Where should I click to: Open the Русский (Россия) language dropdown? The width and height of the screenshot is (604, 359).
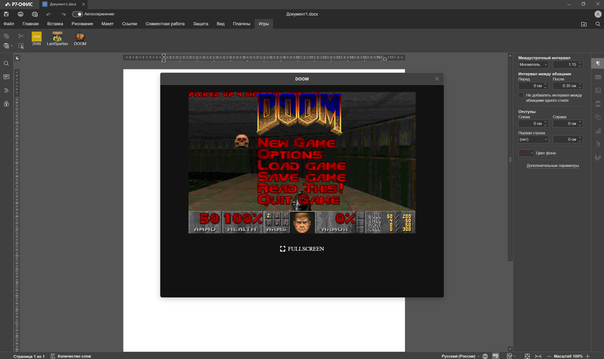coord(460,356)
